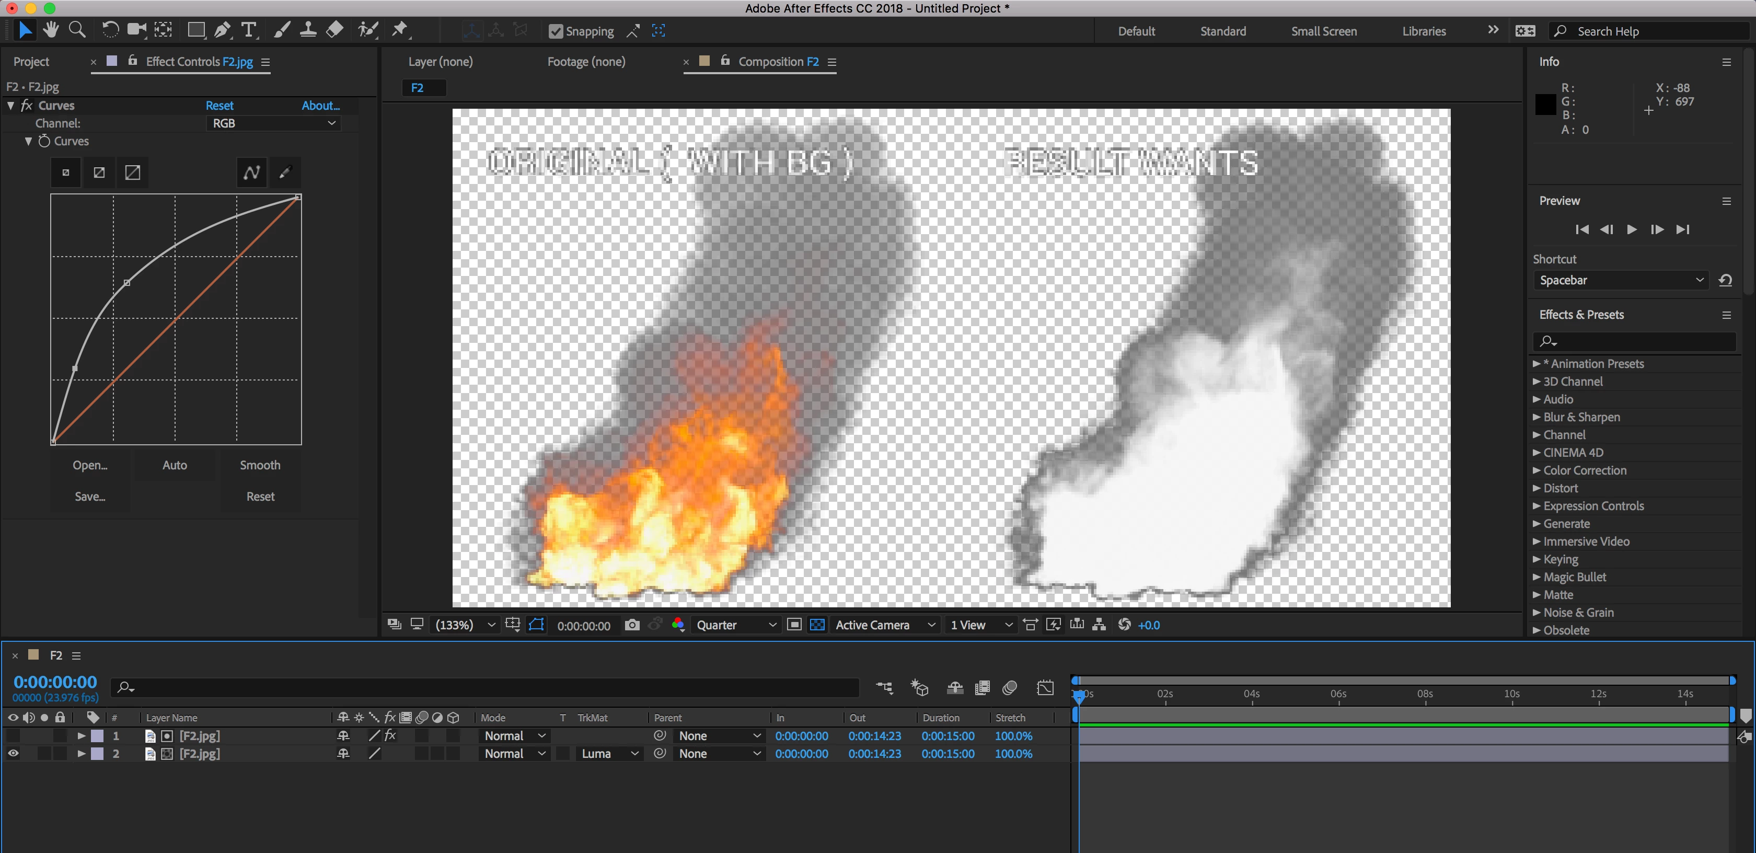Screen dimensions: 1756x853
Task: Expand the Color Correction effects category
Action: (1584, 470)
